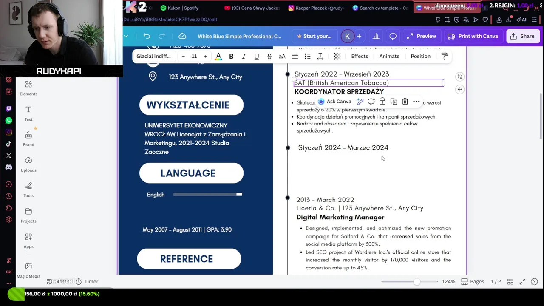This screenshot has height=306, width=544.
Task: Open the text color picker
Action: (x=218, y=57)
